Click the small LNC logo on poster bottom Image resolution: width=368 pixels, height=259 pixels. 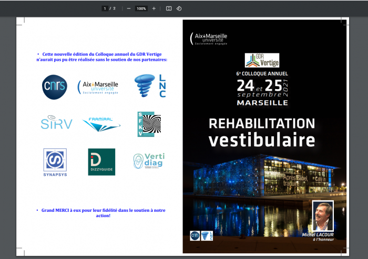click(207, 235)
